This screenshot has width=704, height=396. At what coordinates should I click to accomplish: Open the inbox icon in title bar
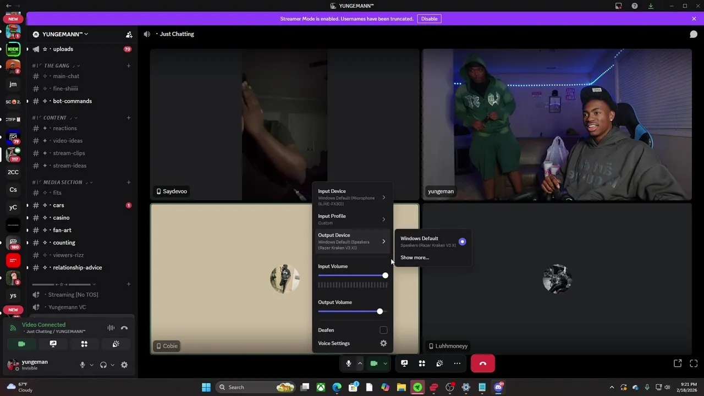click(x=619, y=6)
